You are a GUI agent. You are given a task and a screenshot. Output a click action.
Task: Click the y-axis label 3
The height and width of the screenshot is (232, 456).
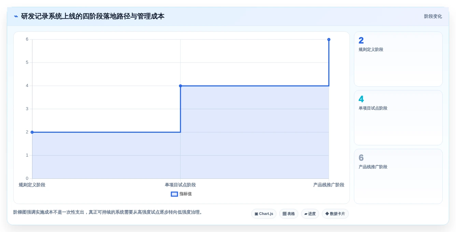pyautogui.click(x=27, y=109)
